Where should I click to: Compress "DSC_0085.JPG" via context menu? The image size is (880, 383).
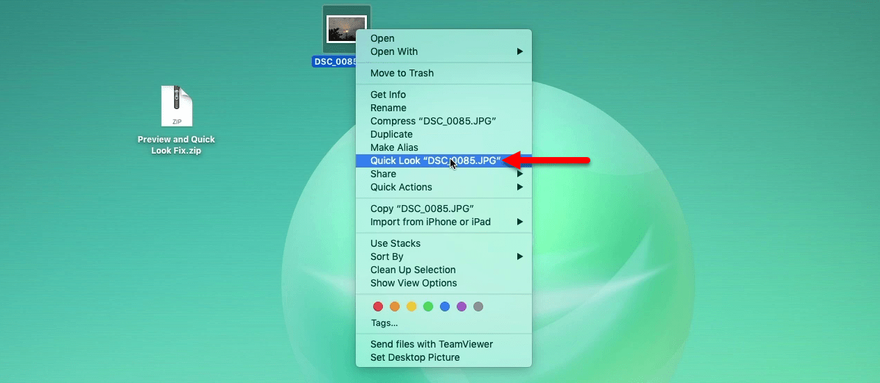(443, 121)
